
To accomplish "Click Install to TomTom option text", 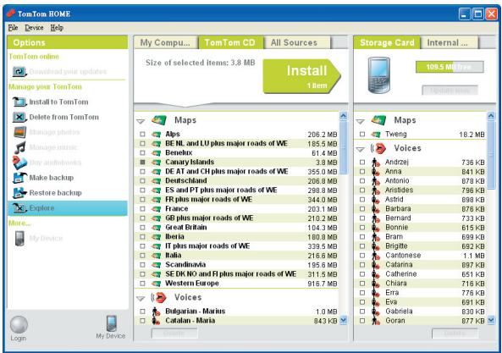I will pos(58,102).
